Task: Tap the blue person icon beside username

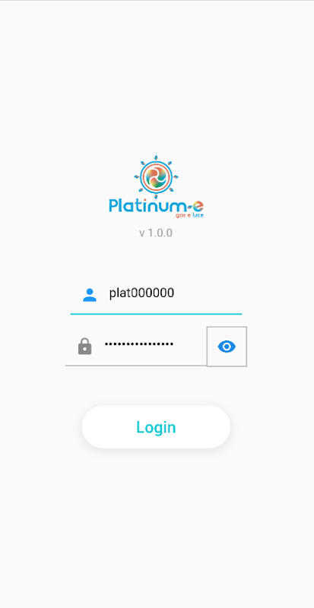Action: [x=90, y=295]
